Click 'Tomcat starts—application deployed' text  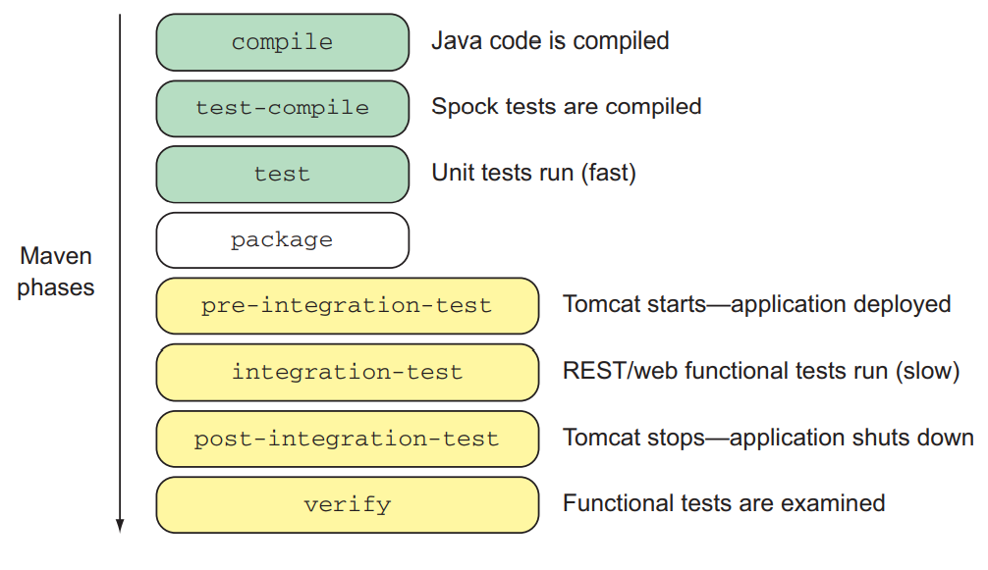click(x=756, y=304)
